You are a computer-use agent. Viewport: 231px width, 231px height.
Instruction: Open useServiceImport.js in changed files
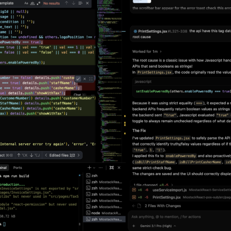pos(169,190)
